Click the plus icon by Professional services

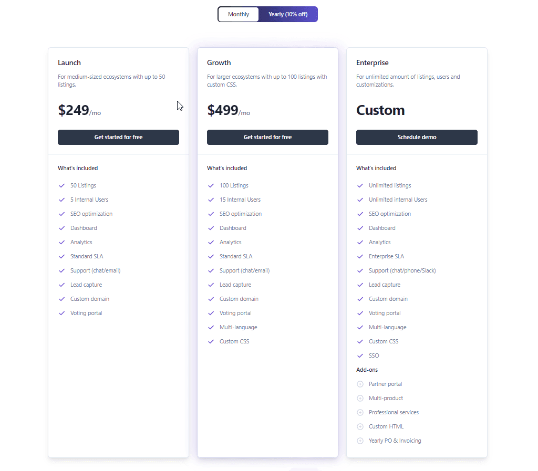(360, 412)
